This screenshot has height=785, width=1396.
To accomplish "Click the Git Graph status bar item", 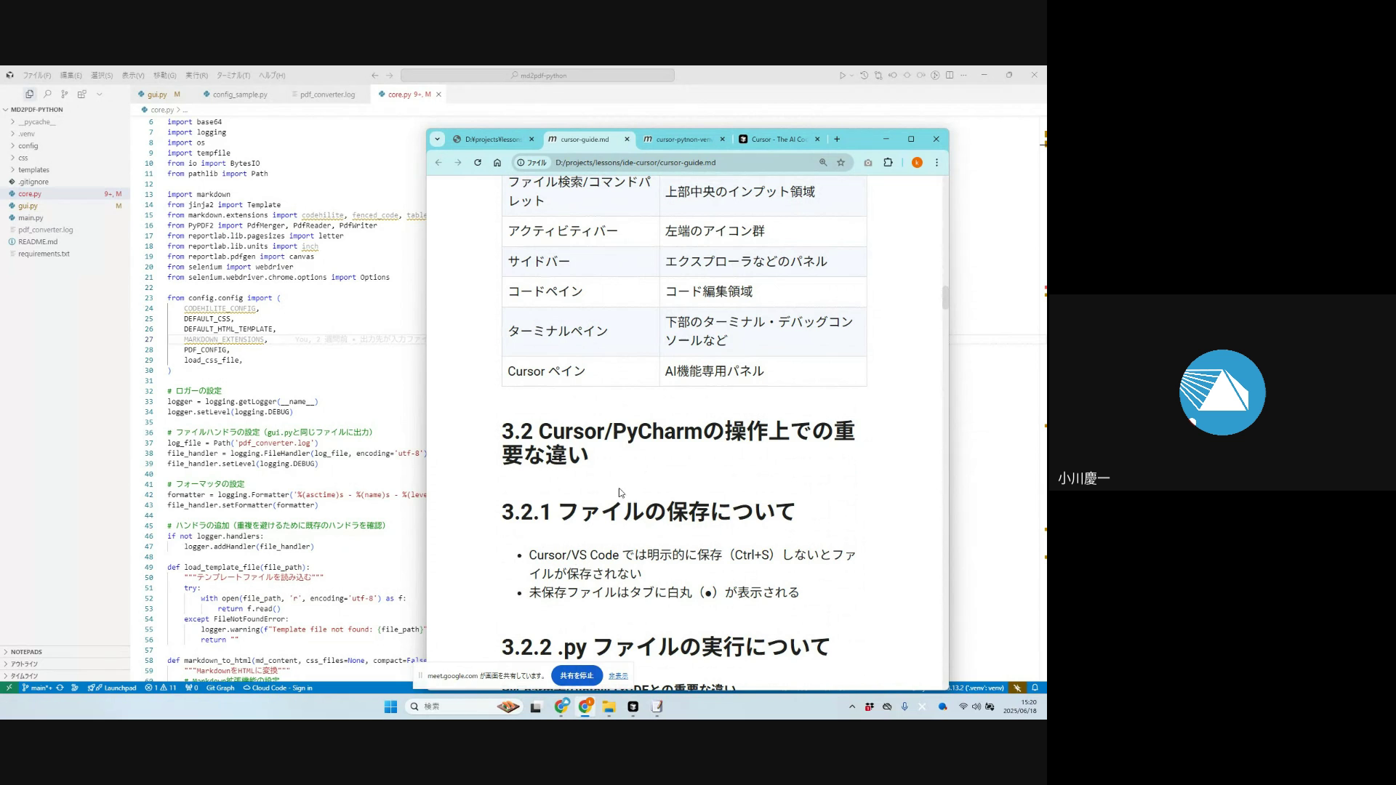I will tap(220, 688).
